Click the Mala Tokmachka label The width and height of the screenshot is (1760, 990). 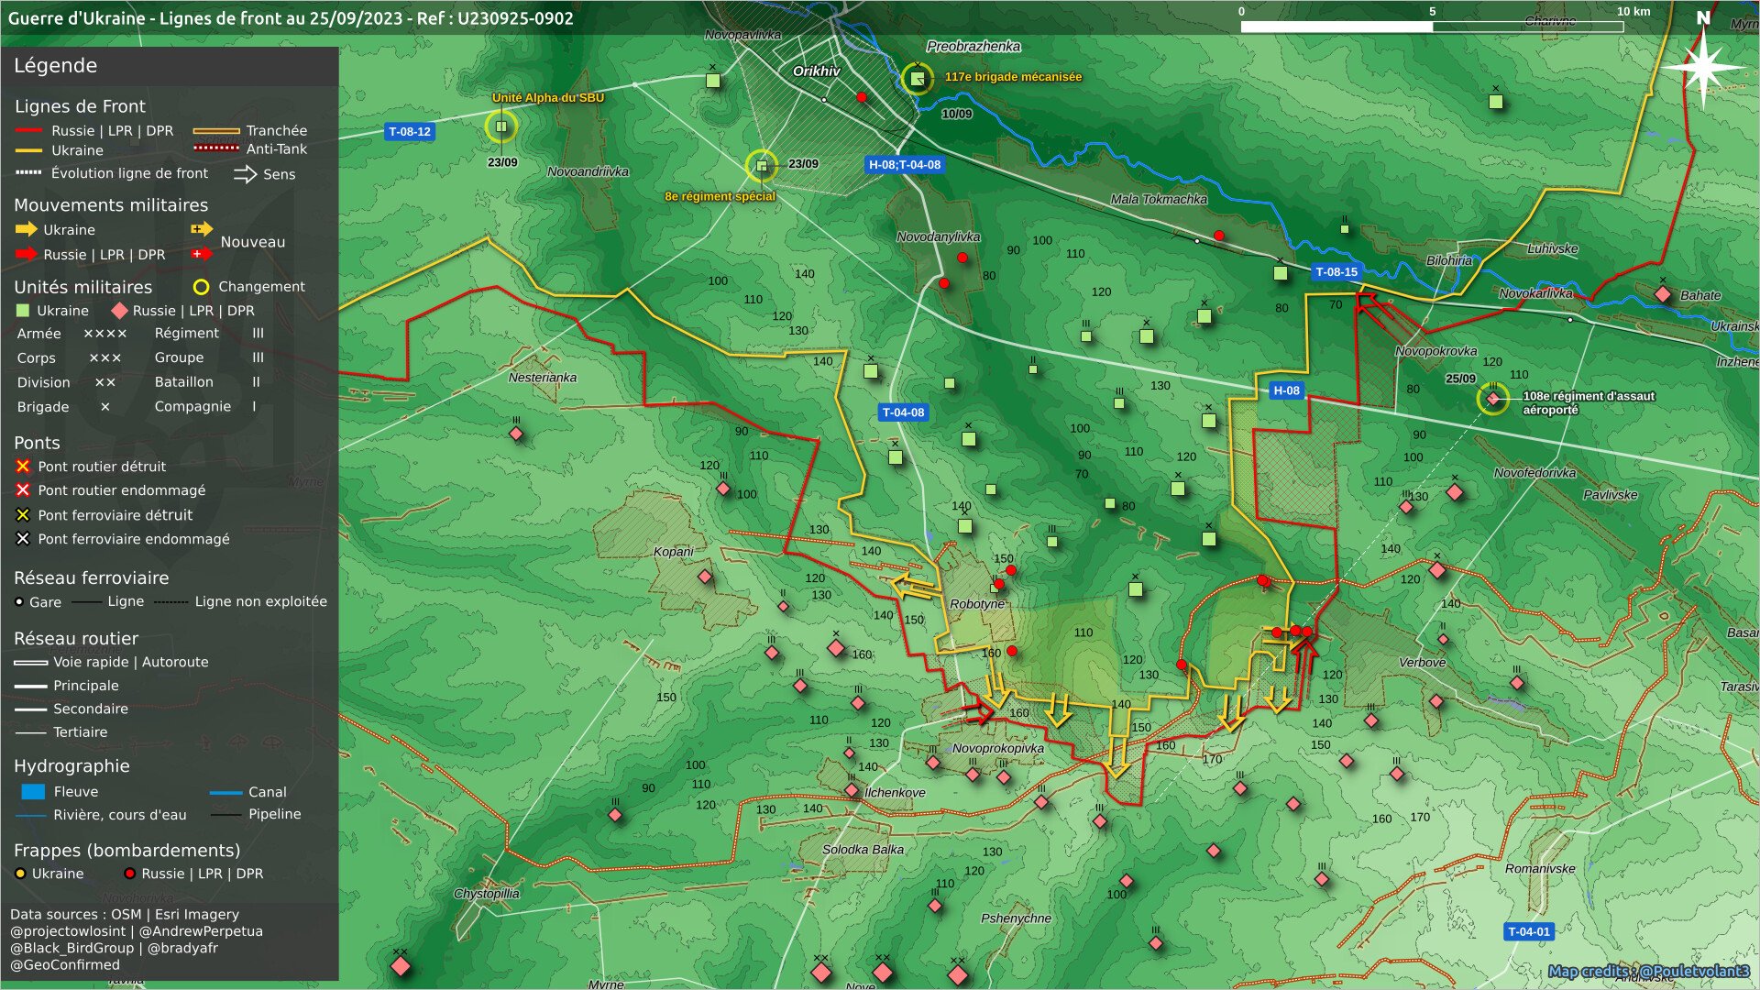coord(1159,199)
